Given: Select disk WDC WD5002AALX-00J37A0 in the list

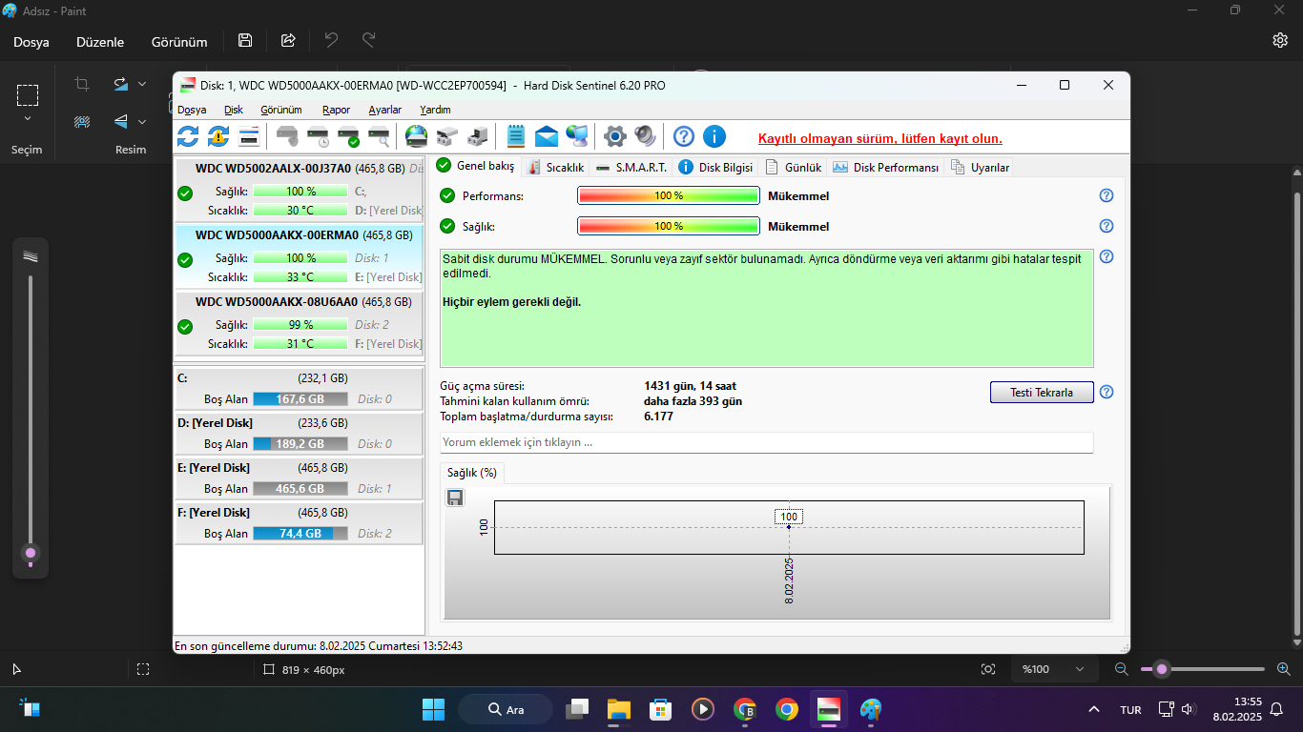Looking at the screenshot, I should tap(300, 190).
